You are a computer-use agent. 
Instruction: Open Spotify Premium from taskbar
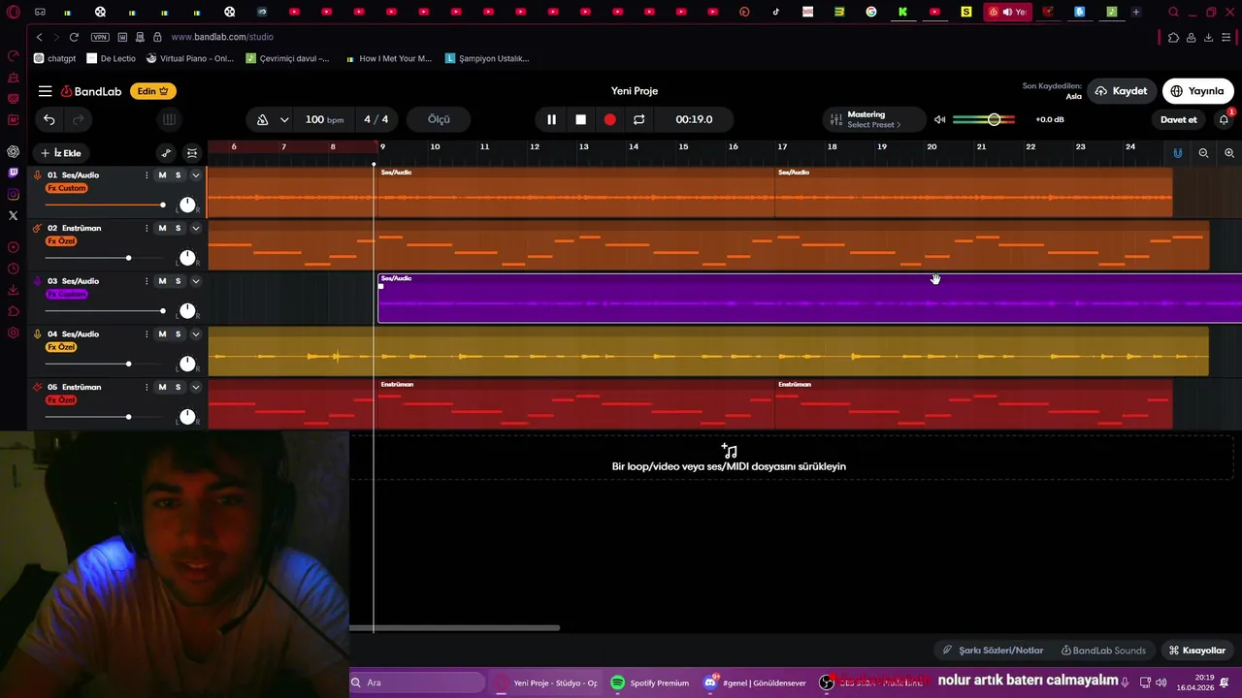[650, 682]
